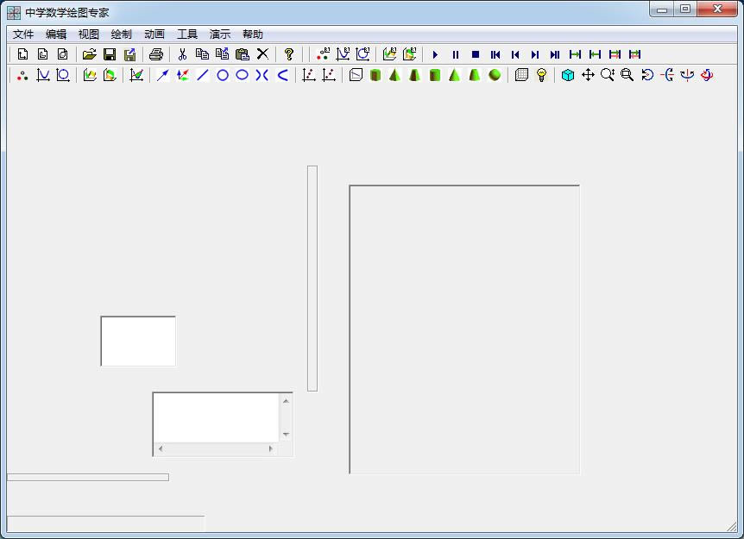Select the wireframe cuboid tool
Image resolution: width=744 pixels, height=539 pixels.
356,75
